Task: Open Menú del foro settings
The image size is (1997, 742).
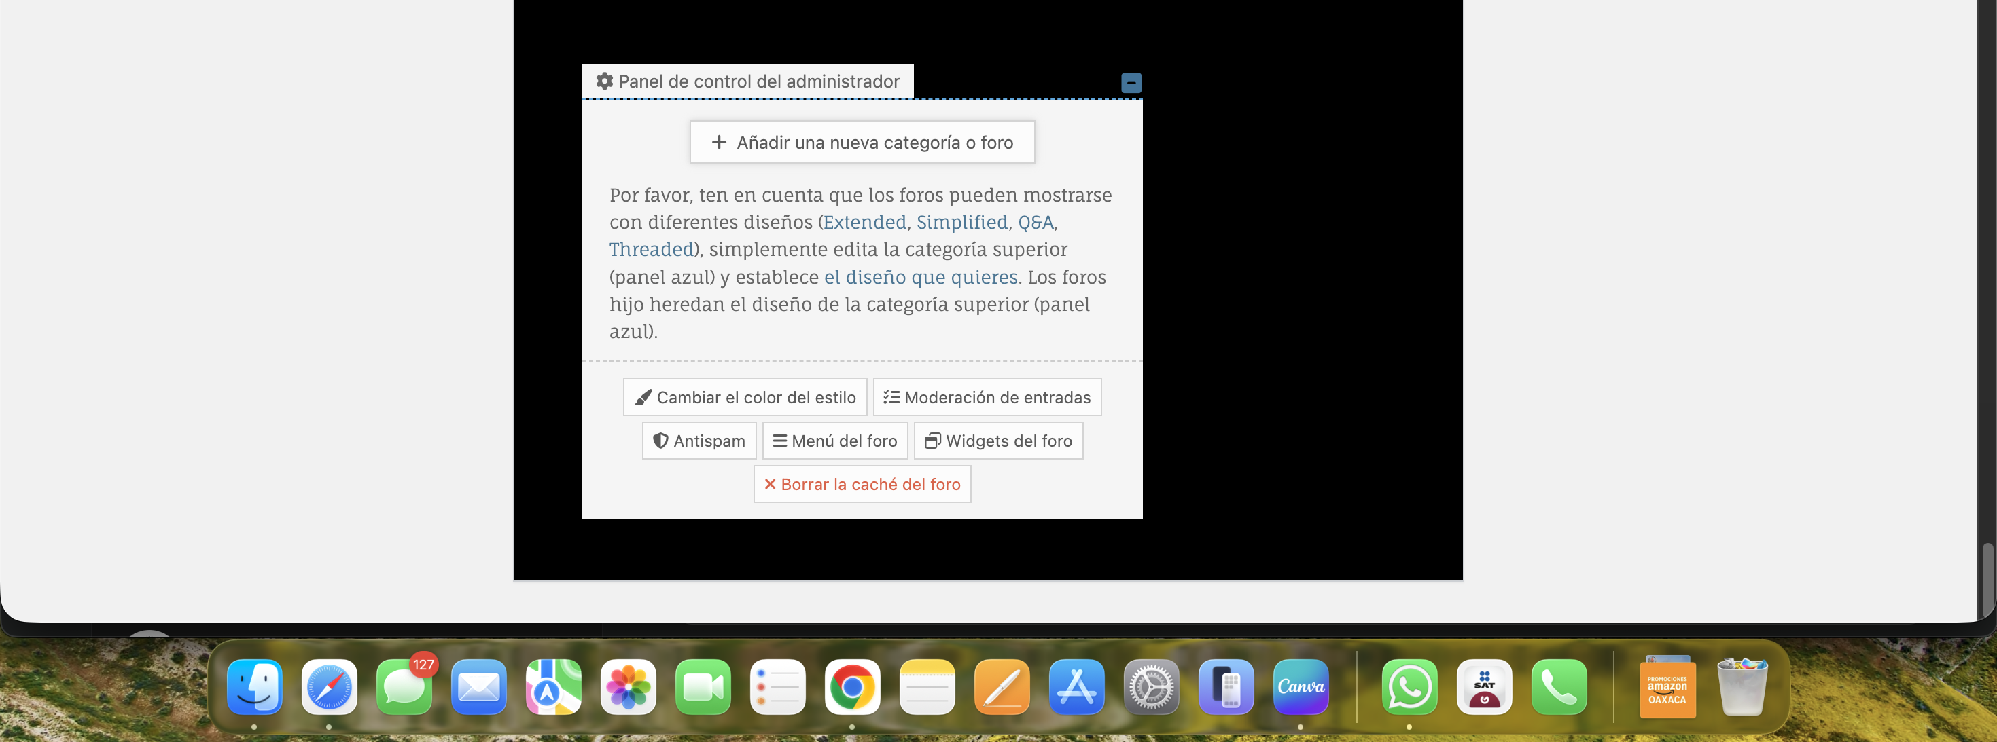Action: point(835,441)
